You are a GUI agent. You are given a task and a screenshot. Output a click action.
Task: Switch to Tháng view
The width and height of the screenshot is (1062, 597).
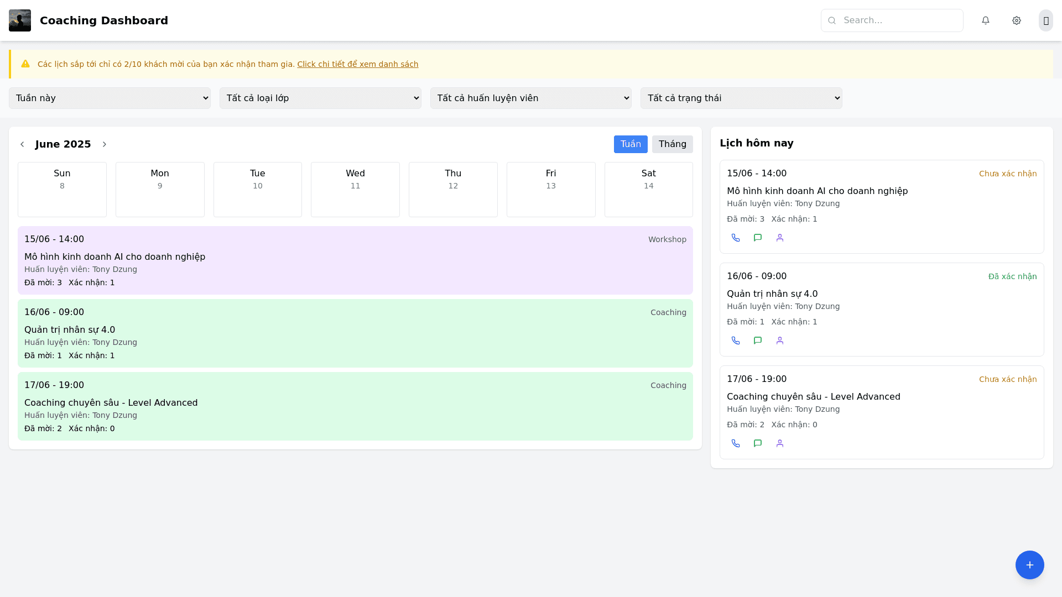click(672, 144)
